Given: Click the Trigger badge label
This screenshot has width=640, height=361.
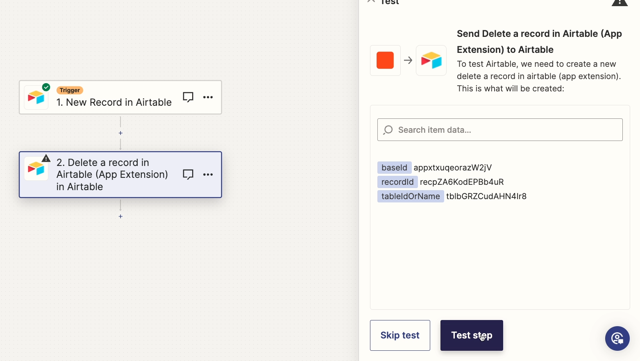Looking at the screenshot, I should click(70, 90).
